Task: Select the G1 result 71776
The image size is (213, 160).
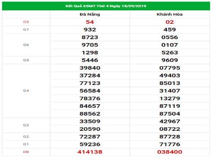Action: 169,144
